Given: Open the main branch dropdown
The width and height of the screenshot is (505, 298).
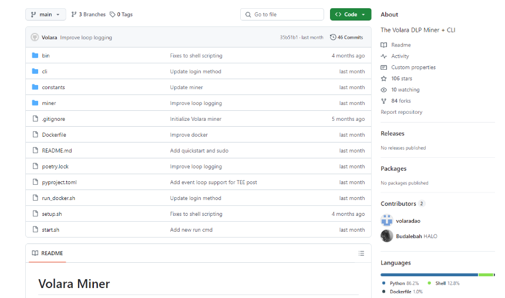Looking at the screenshot, I should point(45,15).
